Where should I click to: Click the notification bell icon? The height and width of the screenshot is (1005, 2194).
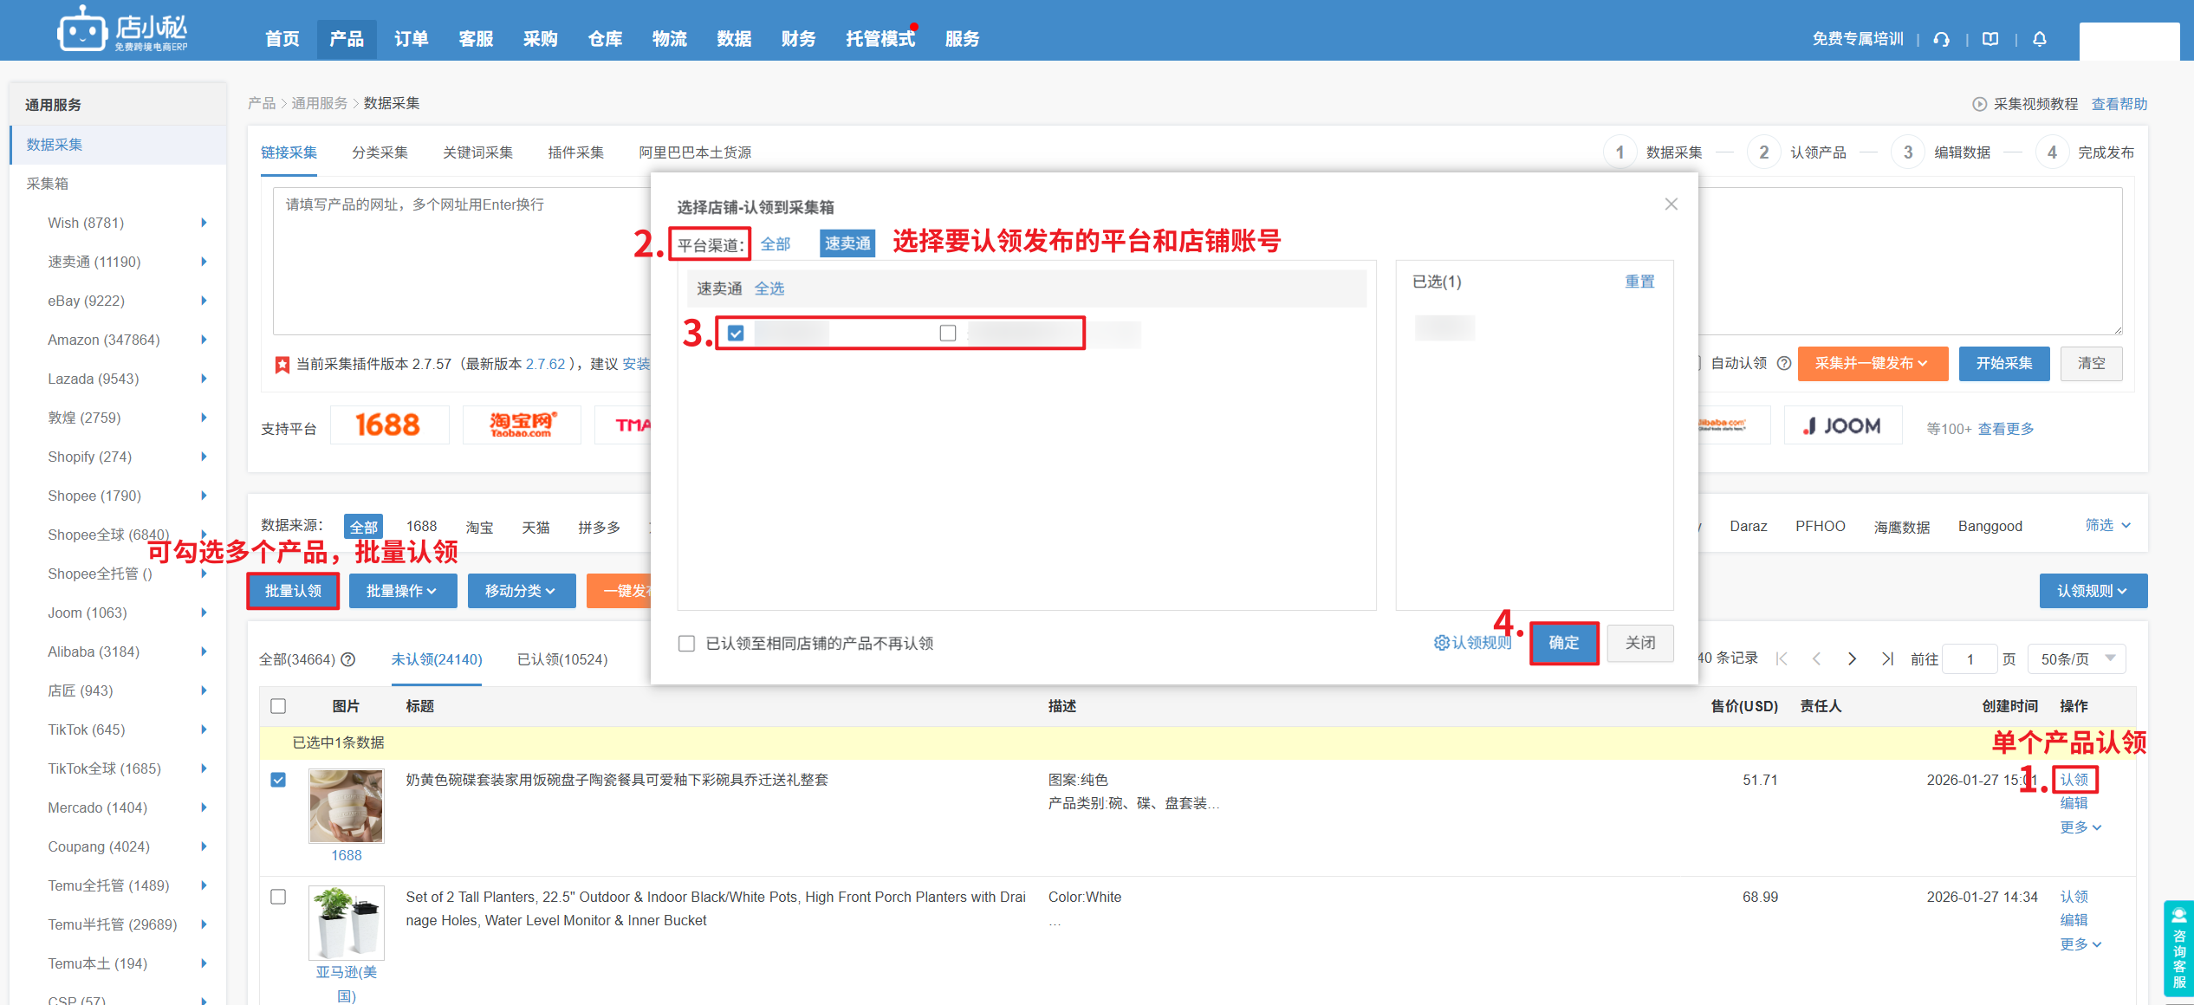pyautogui.click(x=2040, y=39)
